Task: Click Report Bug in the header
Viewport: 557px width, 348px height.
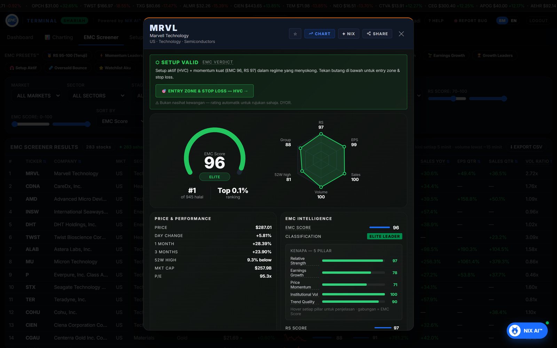Action: (x=470, y=21)
